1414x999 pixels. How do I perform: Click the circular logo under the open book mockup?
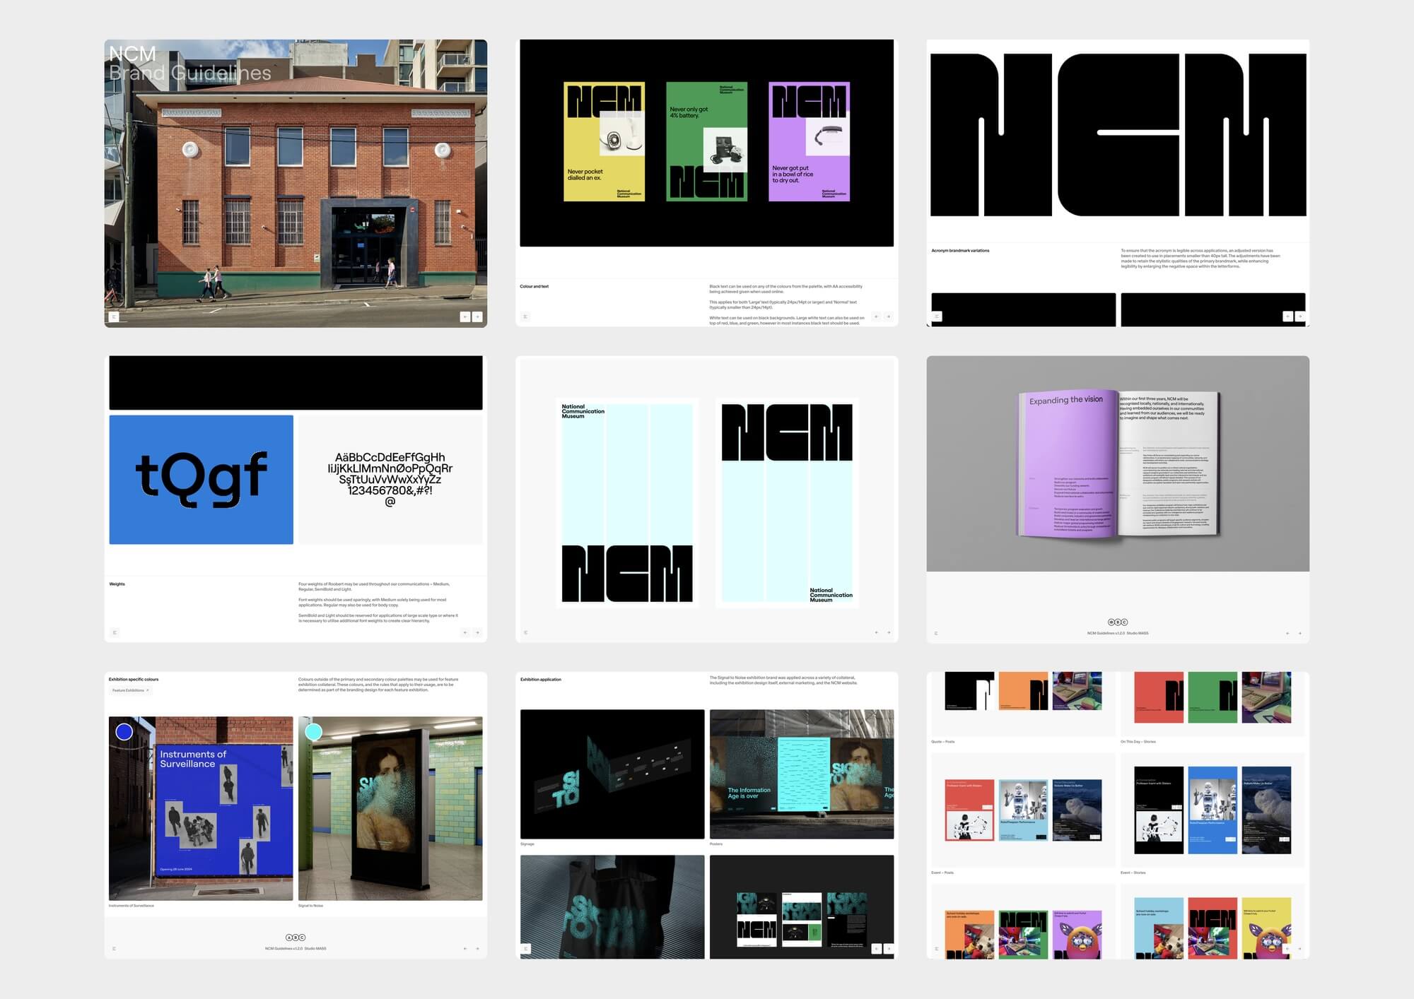[1118, 622]
